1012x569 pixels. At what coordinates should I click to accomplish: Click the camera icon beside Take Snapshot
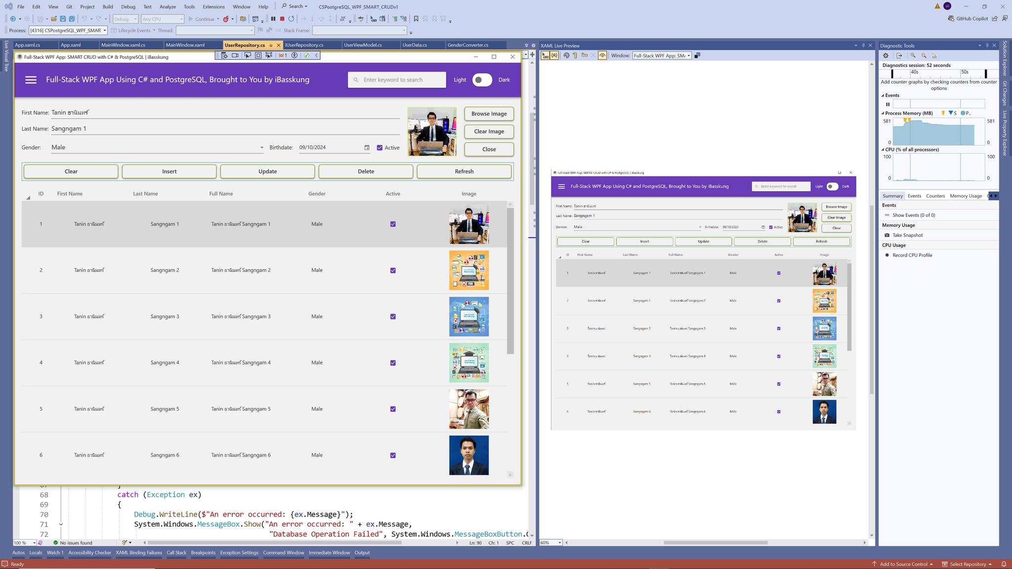(887, 235)
